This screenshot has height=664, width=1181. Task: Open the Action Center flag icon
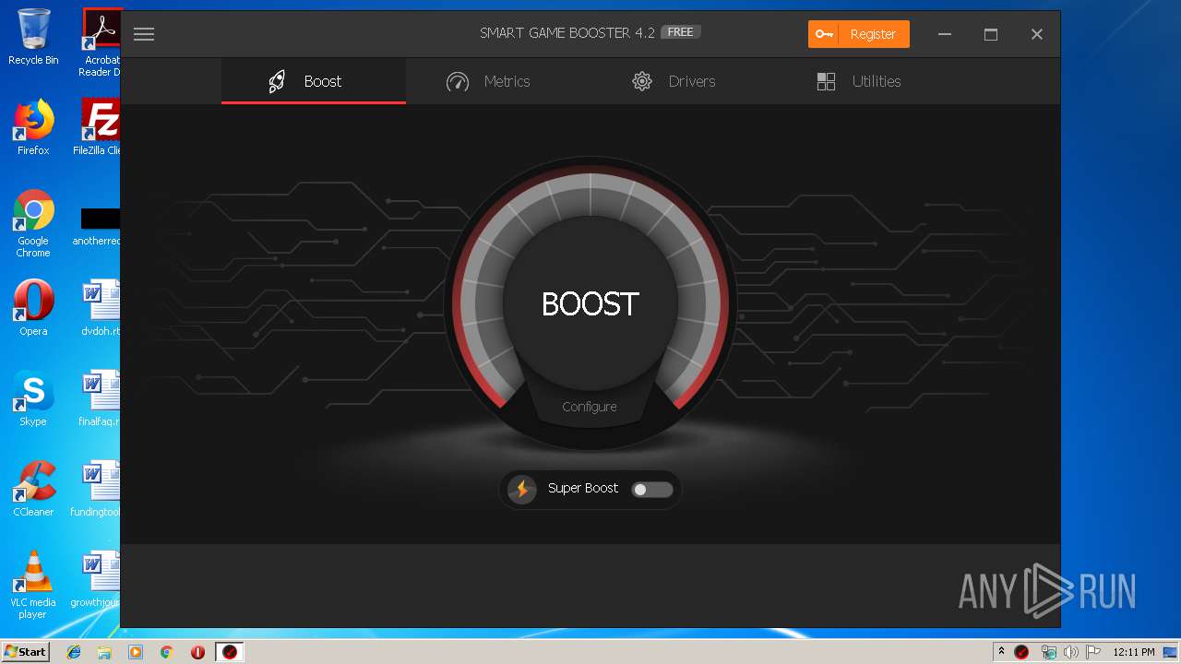point(1093,652)
